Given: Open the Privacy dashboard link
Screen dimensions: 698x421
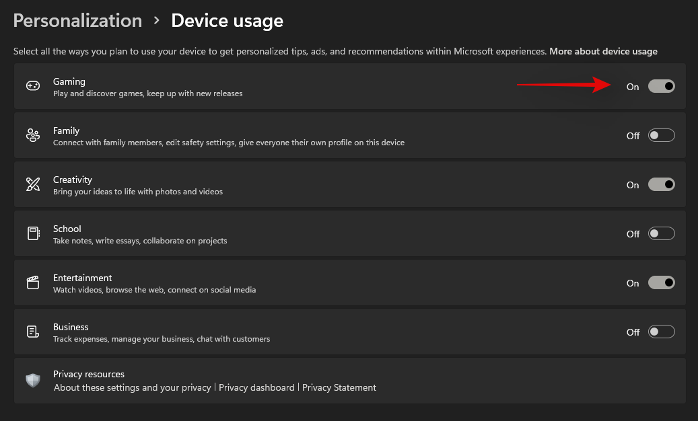Looking at the screenshot, I should (x=256, y=387).
